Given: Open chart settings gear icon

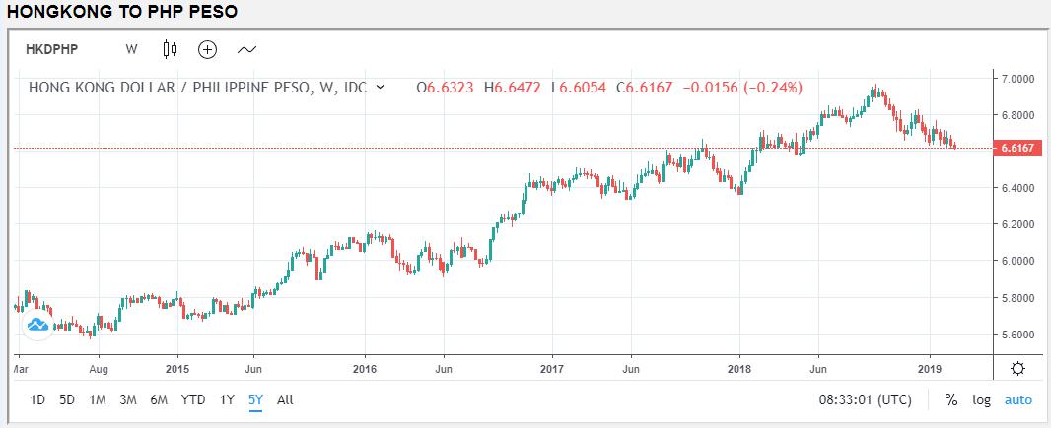Looking at the screenshot, I should coord(1017,368).
